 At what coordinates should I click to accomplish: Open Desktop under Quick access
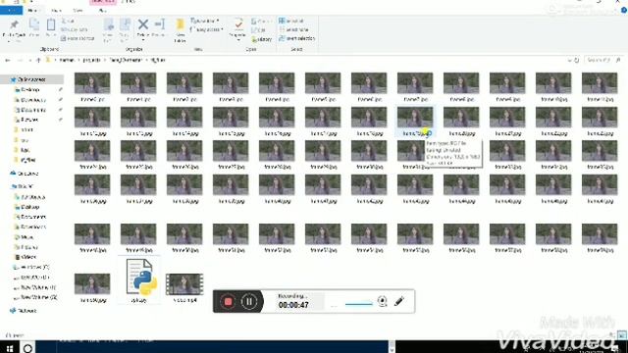click(30, 89)
